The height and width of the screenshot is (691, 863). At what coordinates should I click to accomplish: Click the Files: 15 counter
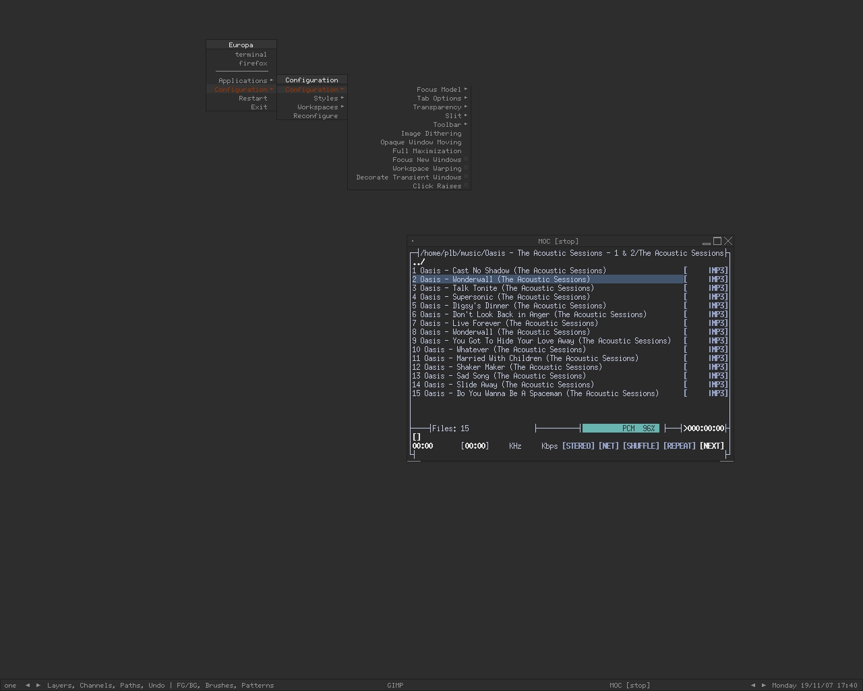click(x=450, y=429)
